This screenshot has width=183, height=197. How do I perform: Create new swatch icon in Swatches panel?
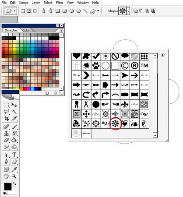pyautogui.click(x=47, y=93)
